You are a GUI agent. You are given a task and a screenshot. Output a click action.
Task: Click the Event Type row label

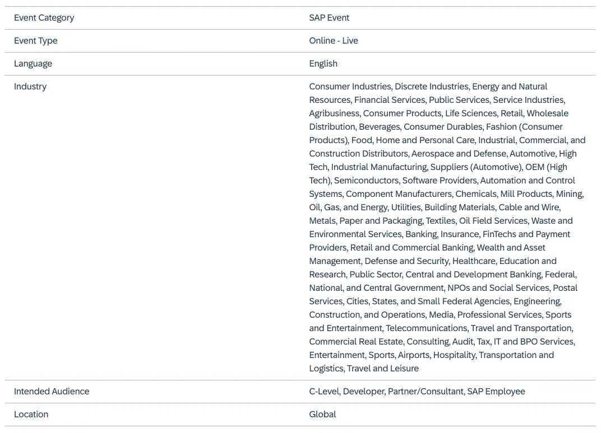[35, 41]
